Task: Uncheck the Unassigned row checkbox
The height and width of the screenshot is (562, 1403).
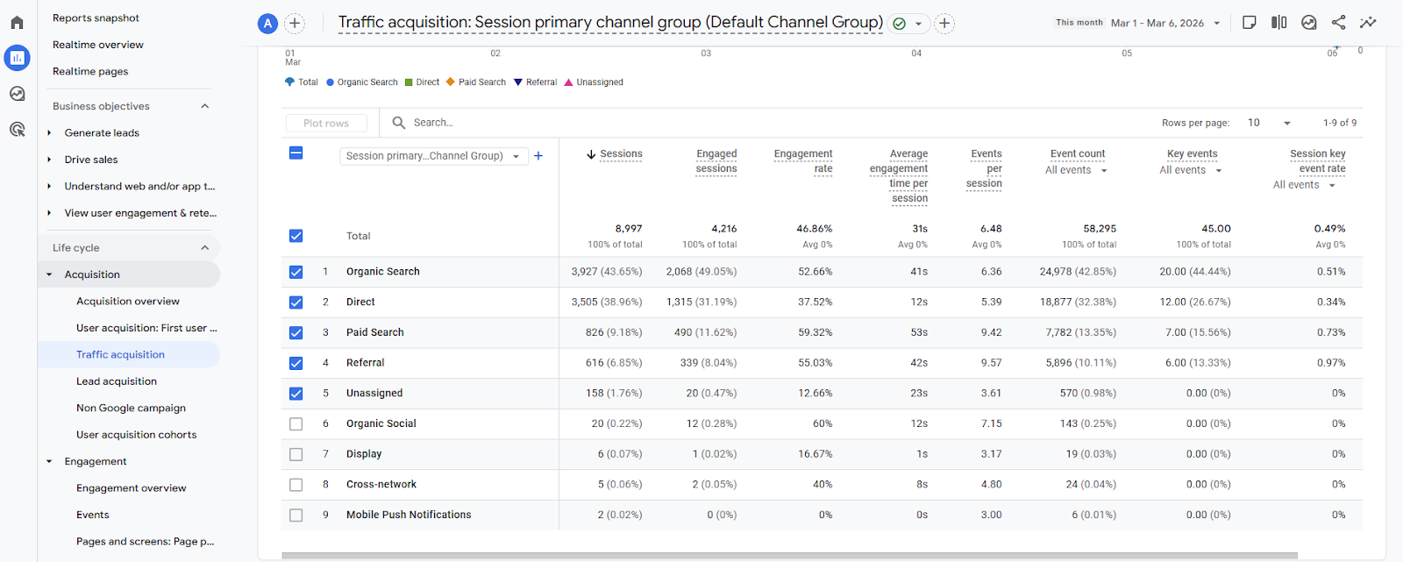Action: pos(296,394)
